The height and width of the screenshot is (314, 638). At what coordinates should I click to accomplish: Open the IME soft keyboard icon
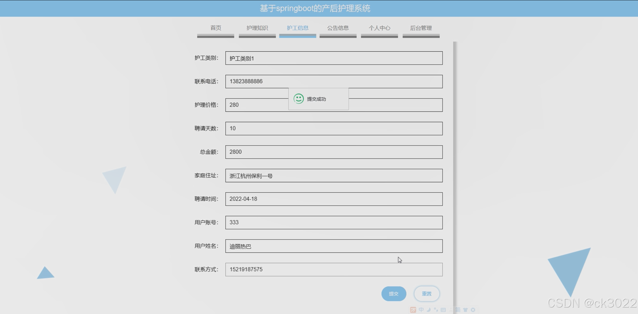443,310
